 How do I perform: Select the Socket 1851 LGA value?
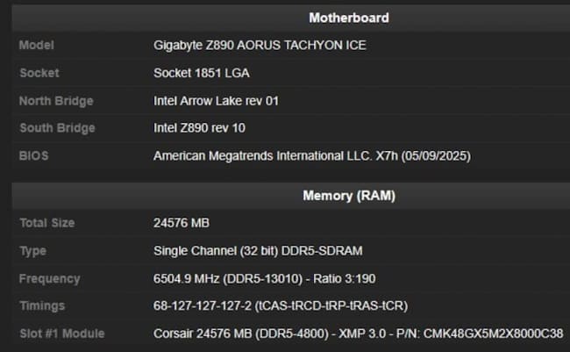[203, 73]
